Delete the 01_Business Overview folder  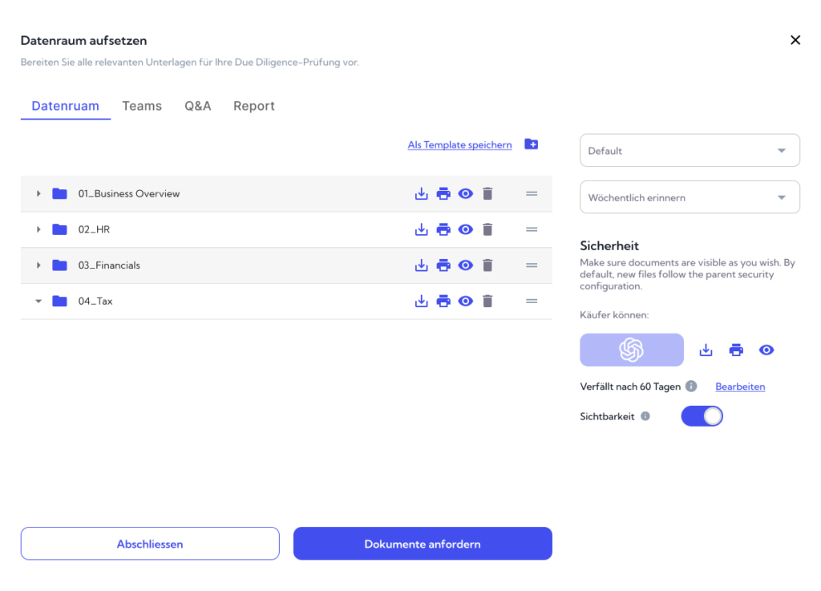[487, 194]
